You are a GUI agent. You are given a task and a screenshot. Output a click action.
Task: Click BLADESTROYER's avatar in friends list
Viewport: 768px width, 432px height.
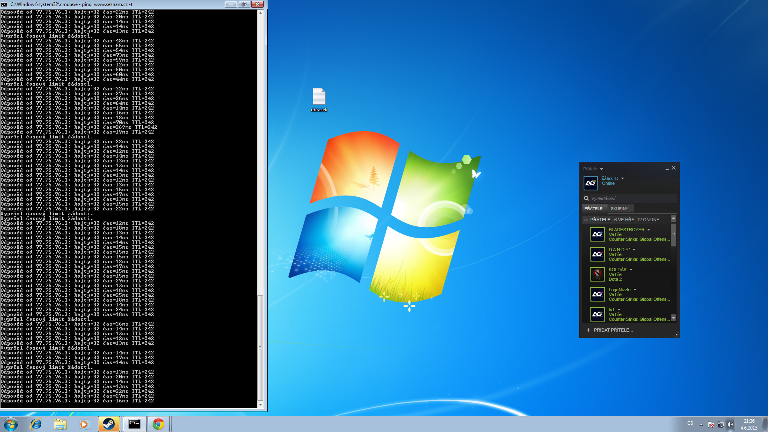pyautogui.click(x=597, y=234)
